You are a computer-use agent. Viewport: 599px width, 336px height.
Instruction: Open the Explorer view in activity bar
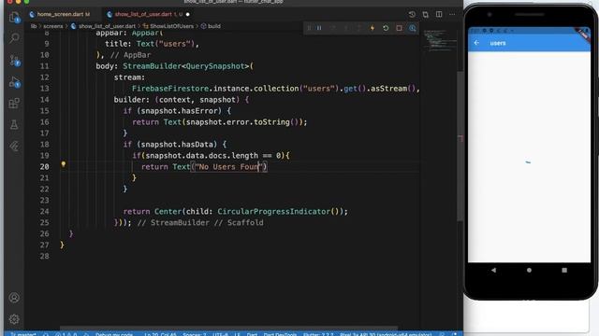point(14,17)
